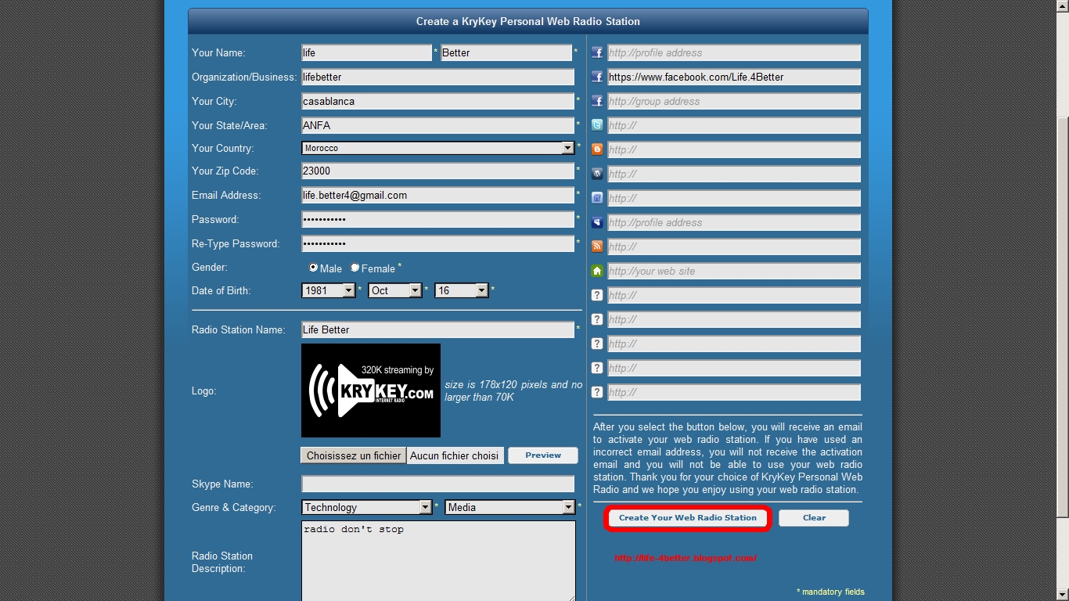Click the Choisissez un fichier upload button
The height and width of the screenshot is (601, 1069).
pos(352,455)
